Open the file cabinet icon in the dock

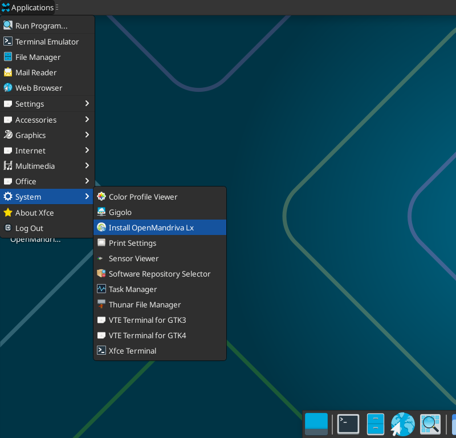(x=376, y=424)
